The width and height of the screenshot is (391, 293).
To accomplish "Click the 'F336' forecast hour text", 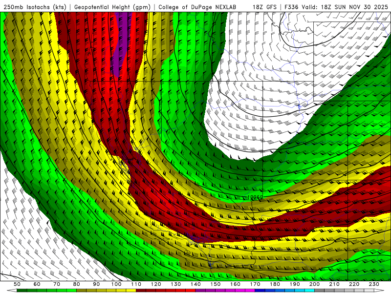I will pos(291,7).
